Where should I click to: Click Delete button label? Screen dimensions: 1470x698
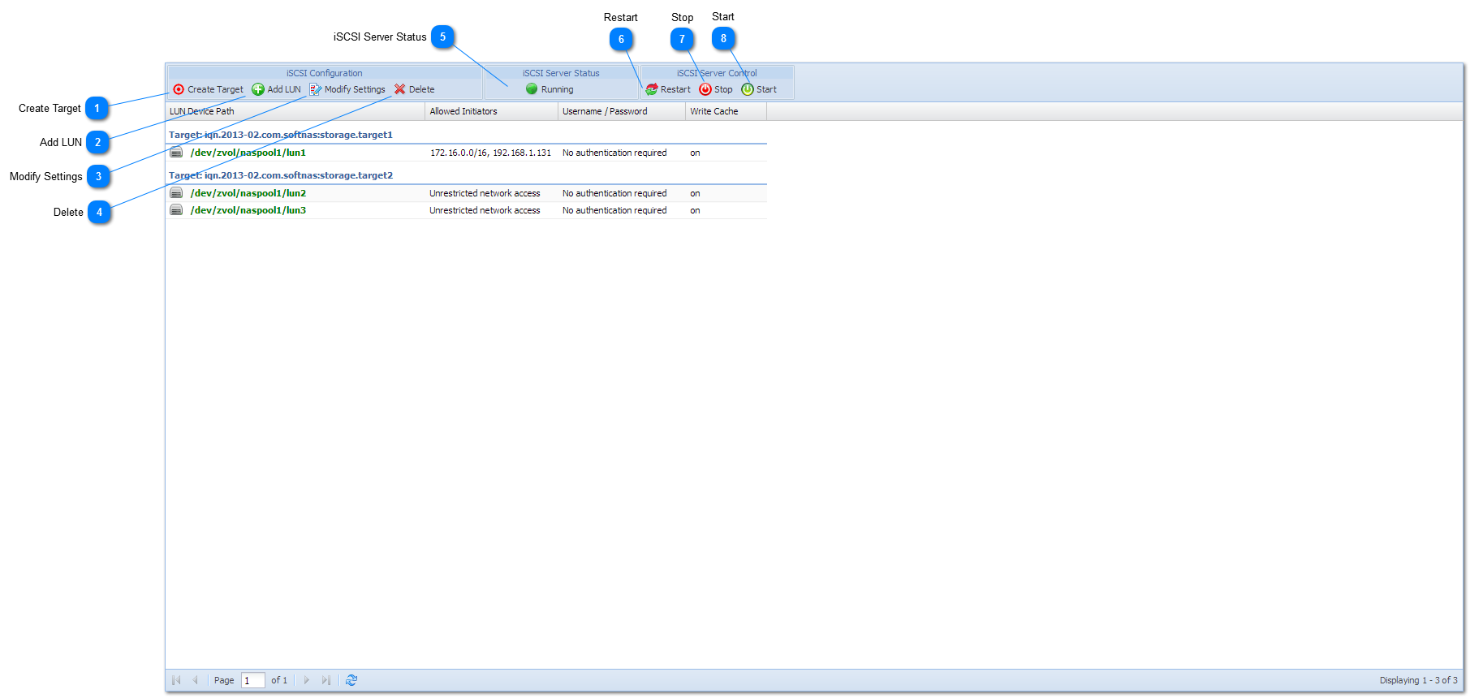(x=421, y=89)
